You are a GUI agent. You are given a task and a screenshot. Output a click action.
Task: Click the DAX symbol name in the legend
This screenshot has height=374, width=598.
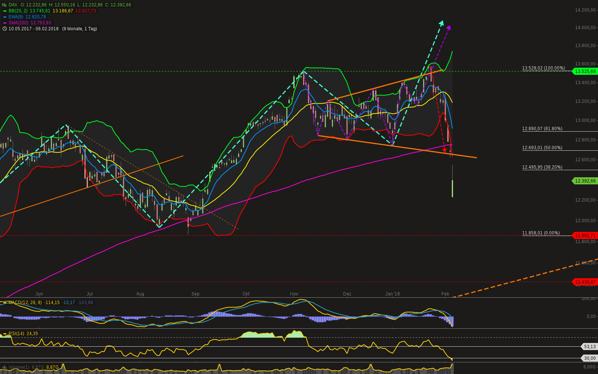click(13, 5)
